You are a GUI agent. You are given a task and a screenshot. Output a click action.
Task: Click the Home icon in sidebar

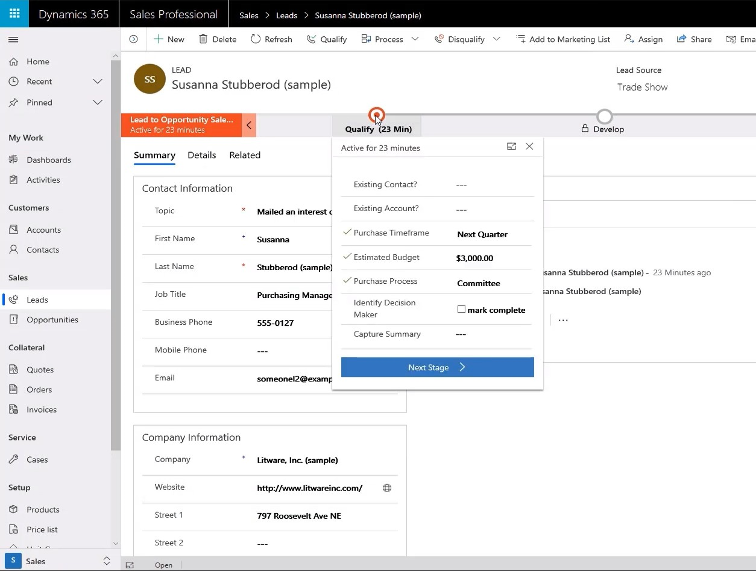tap(13, 62)
